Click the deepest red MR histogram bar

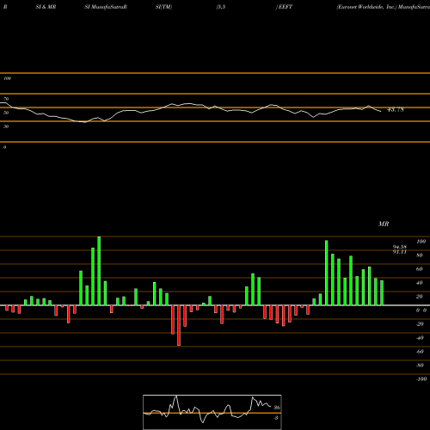(179, 325)
